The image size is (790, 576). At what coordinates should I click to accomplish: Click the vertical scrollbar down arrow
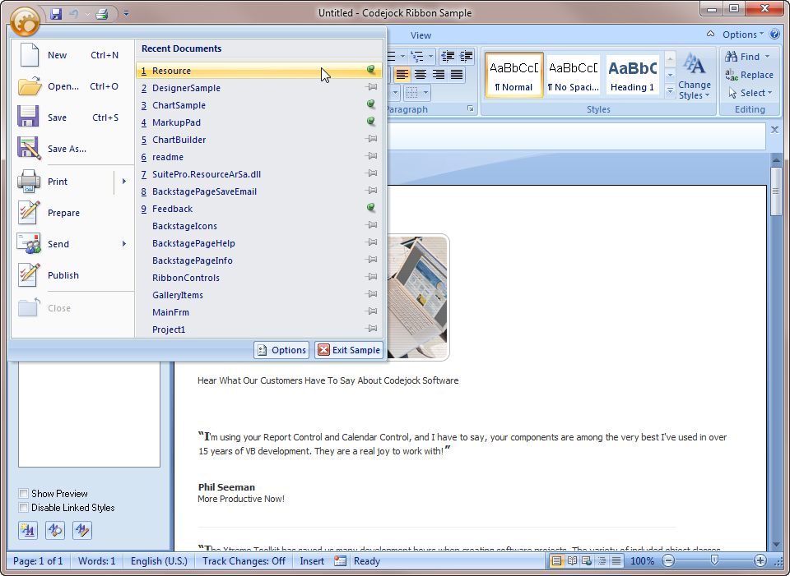pos(776,546)
